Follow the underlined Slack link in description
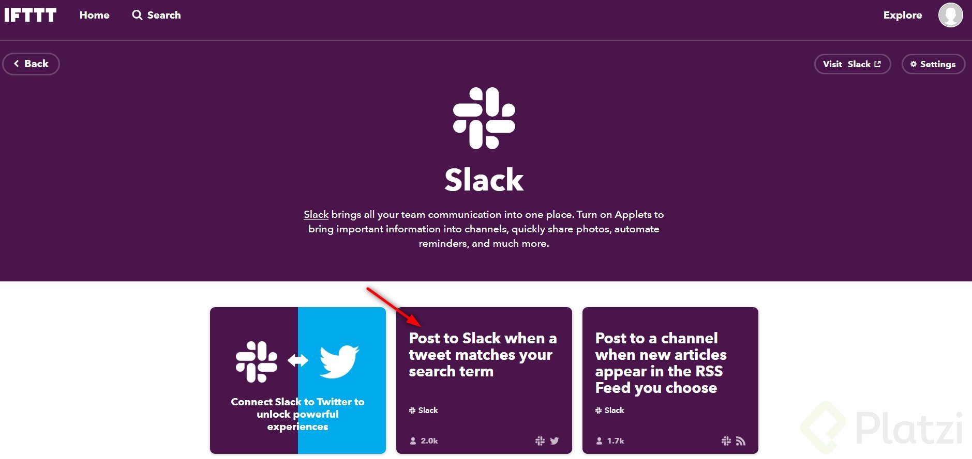The image size is (972, 459). [x=316, y=214]
